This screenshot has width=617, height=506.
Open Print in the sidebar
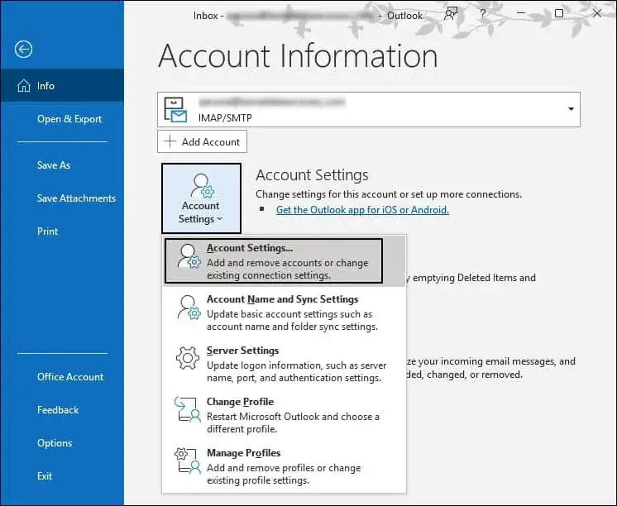click(48, 232)
